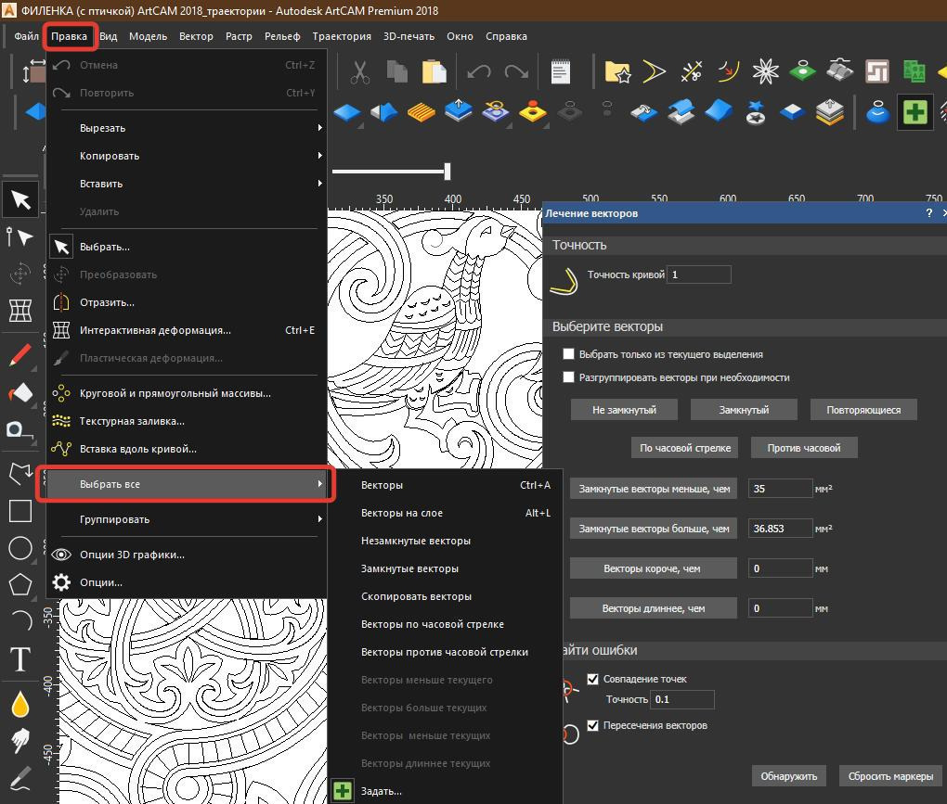Open the Траектория menu
Screen dimensions: 947x804
click(342, 36)
